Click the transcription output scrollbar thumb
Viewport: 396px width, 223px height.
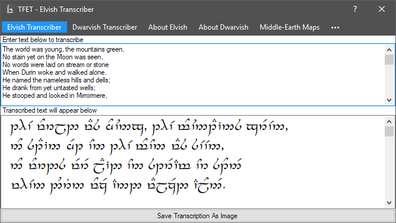[389, 131]
